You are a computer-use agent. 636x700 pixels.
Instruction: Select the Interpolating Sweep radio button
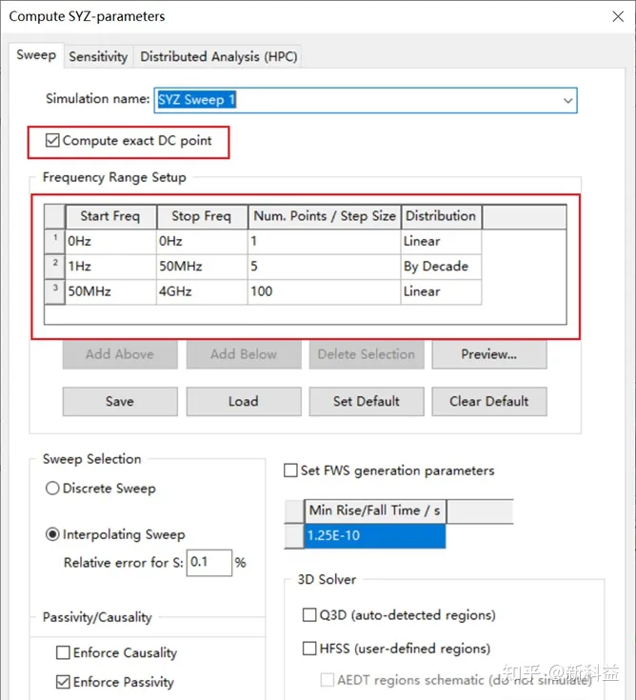pos(52,534)
